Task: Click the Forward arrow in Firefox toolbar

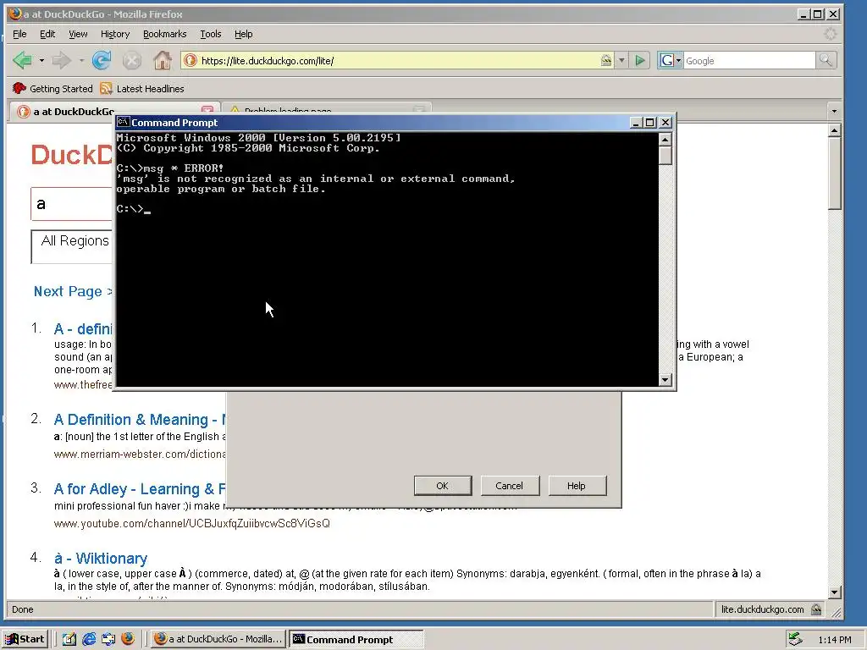Action: click(61, 60)
